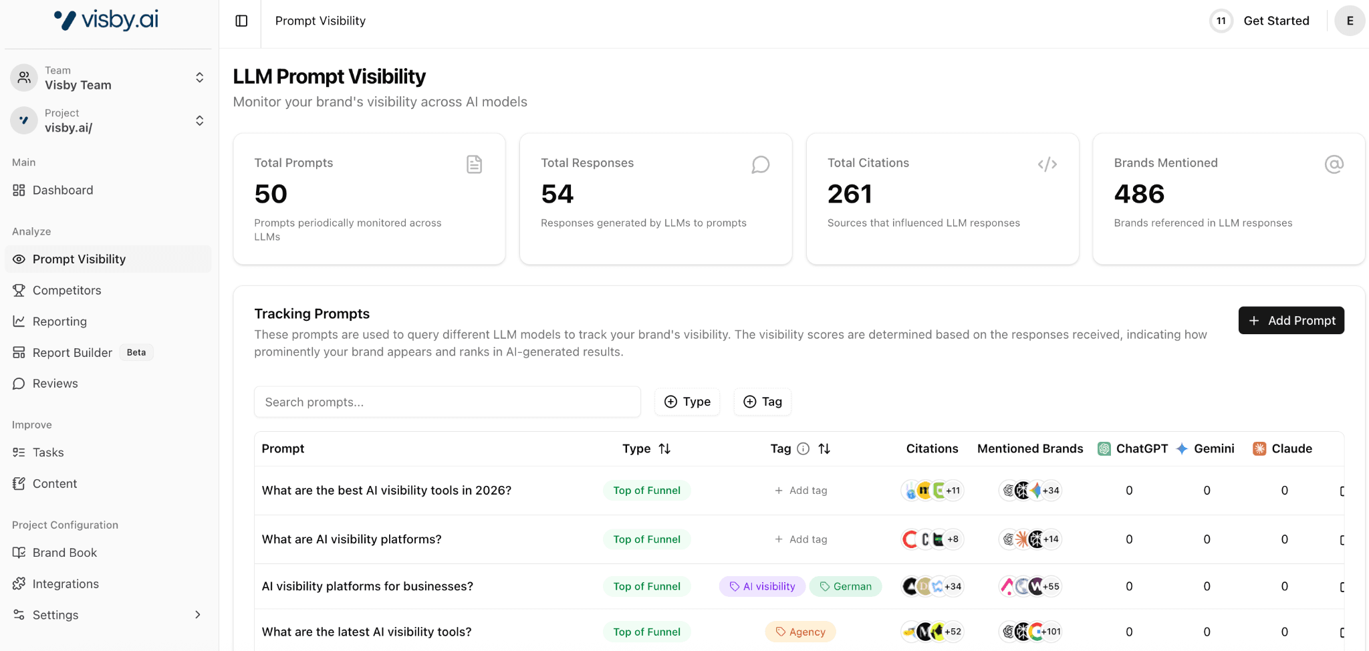Viewport: 1369px width, 651px height.
Task: Open Report Builder beta
Action: (108, 353)
